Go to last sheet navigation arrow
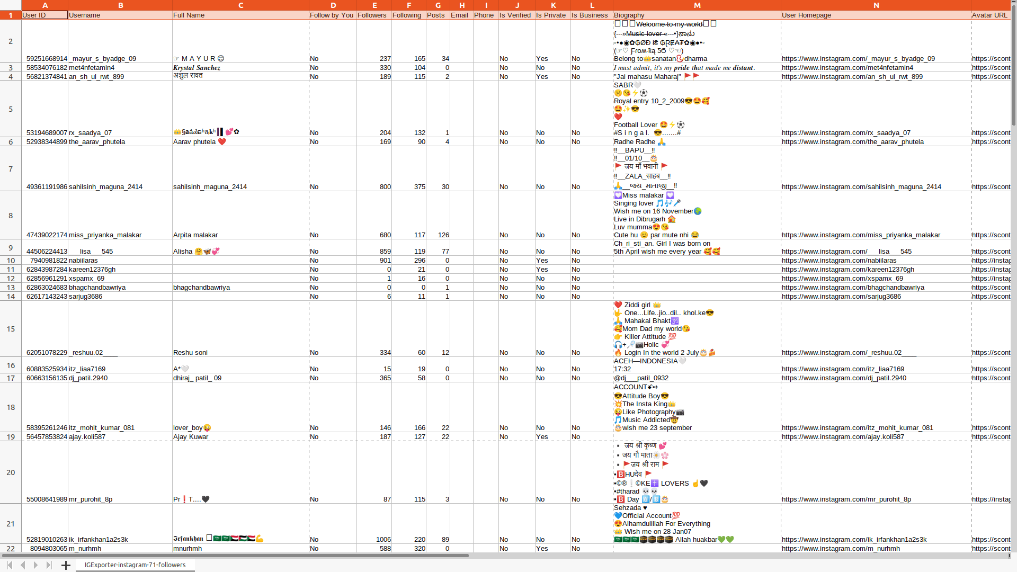 [49, 565]
